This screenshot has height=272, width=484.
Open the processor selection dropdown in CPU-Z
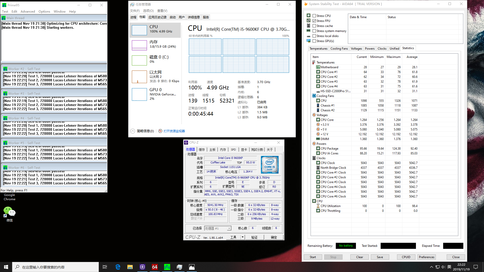tap(229, 228)
